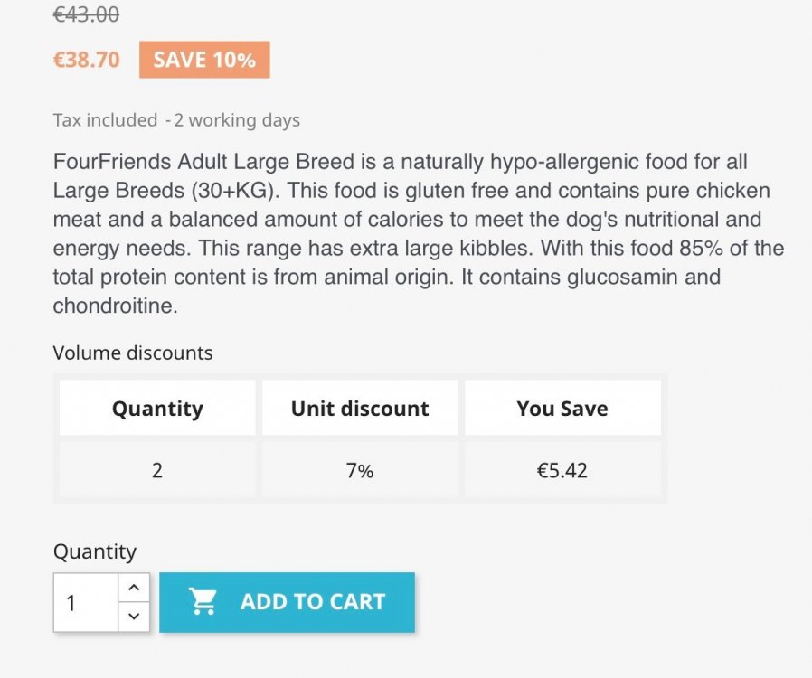
Task: Click the Quantity column header
Action: (157, 408)
